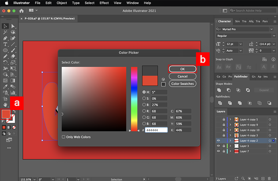The width and height of the screenshot is (278, 181).
Task: Select the R red radio button
Action: point(144,111)
